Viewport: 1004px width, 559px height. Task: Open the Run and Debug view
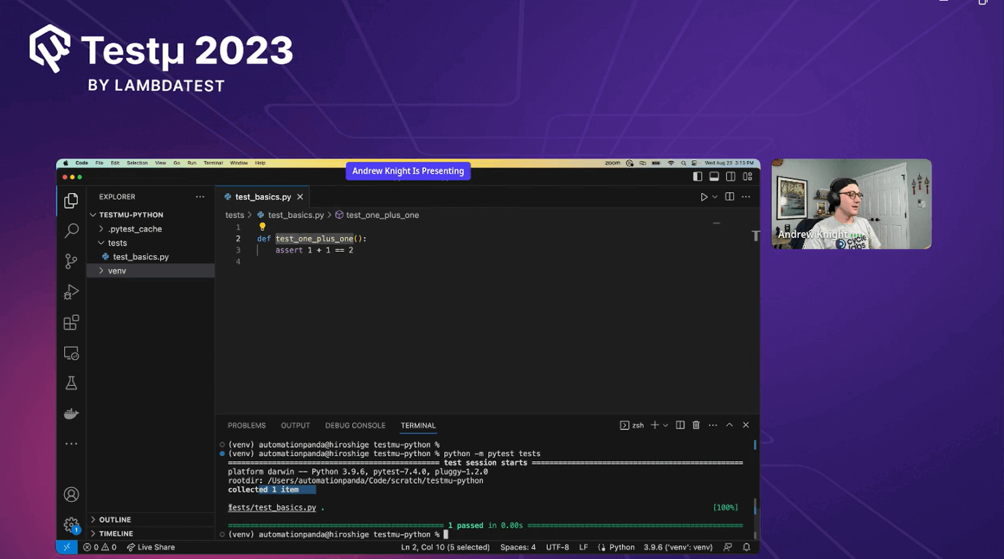72,292
